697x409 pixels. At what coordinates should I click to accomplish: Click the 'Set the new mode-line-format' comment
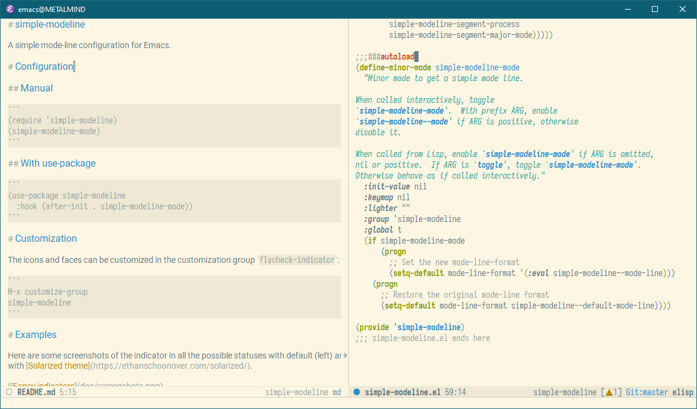(x=454, y=262)
